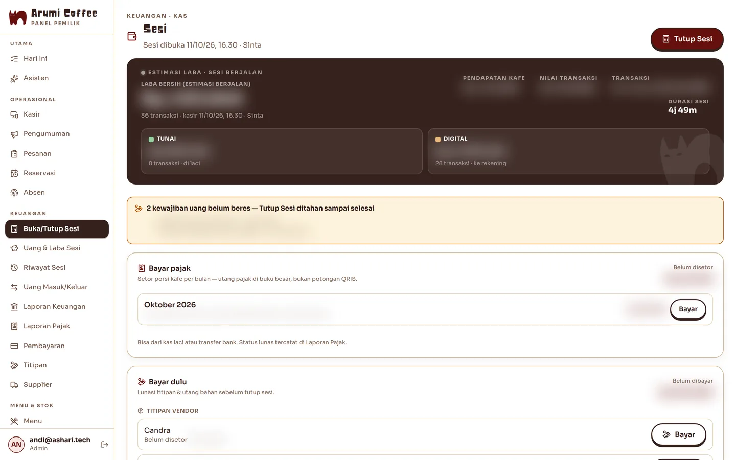Click the Pembayaran card icon

pos(14,346)
